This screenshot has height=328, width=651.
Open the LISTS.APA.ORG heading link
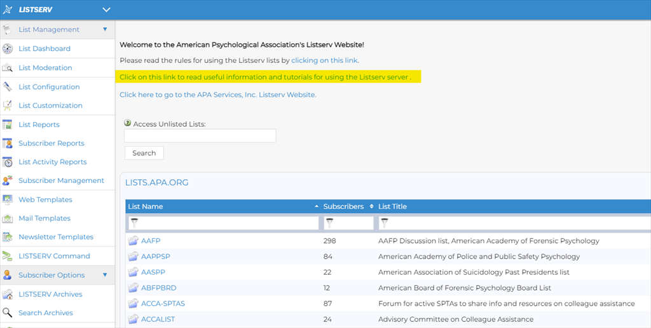click(157, 182)
